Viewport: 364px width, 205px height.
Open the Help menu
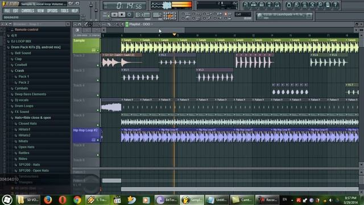coord(75,11)
